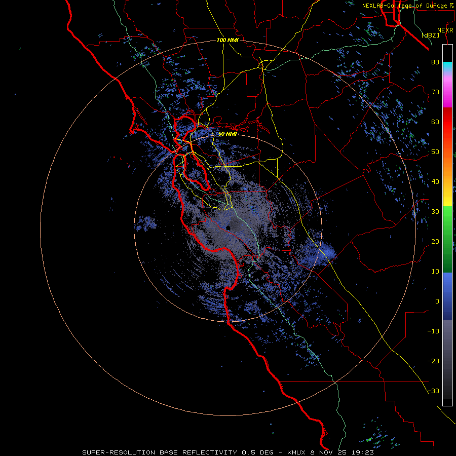Click the 40 dBZ scale value
This screenshot has width=456, height=456.
tap(435, 182)
